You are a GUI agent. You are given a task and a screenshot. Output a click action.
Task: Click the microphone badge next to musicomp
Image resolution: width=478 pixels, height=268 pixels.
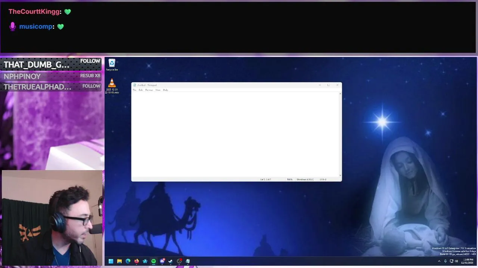13,26
